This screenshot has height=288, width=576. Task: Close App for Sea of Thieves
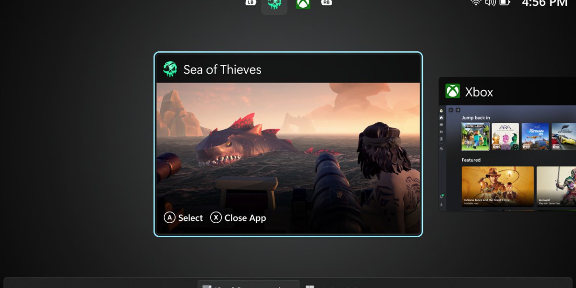(x=238, y=217)
